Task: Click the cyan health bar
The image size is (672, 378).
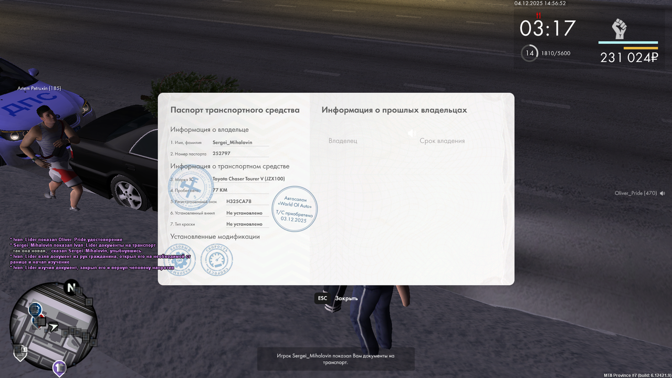Action: [x=628, y=43]
